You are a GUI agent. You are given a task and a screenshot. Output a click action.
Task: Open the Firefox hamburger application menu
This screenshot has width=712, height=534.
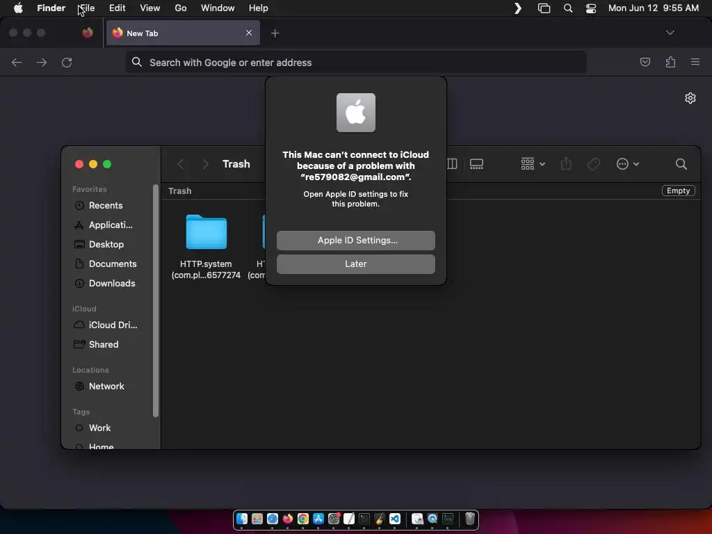pos(695,62)
